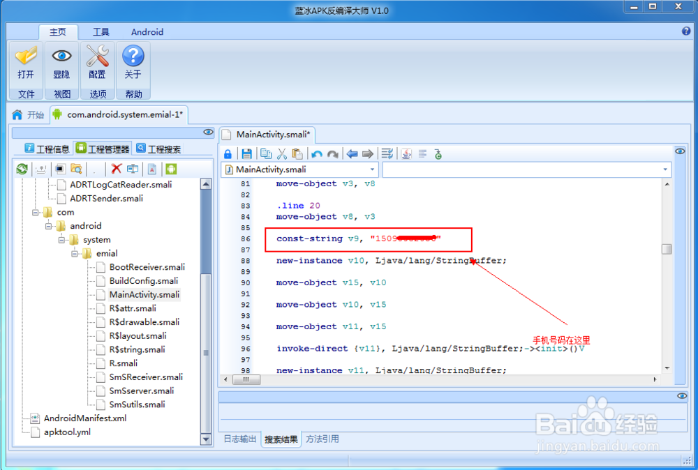The height and width of the screenshot is (470, 698).
Task: Collapse the emial folder node
Action: (x=75, y=254)
